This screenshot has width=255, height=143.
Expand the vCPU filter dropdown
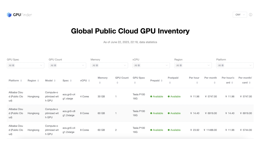point(151,66)
